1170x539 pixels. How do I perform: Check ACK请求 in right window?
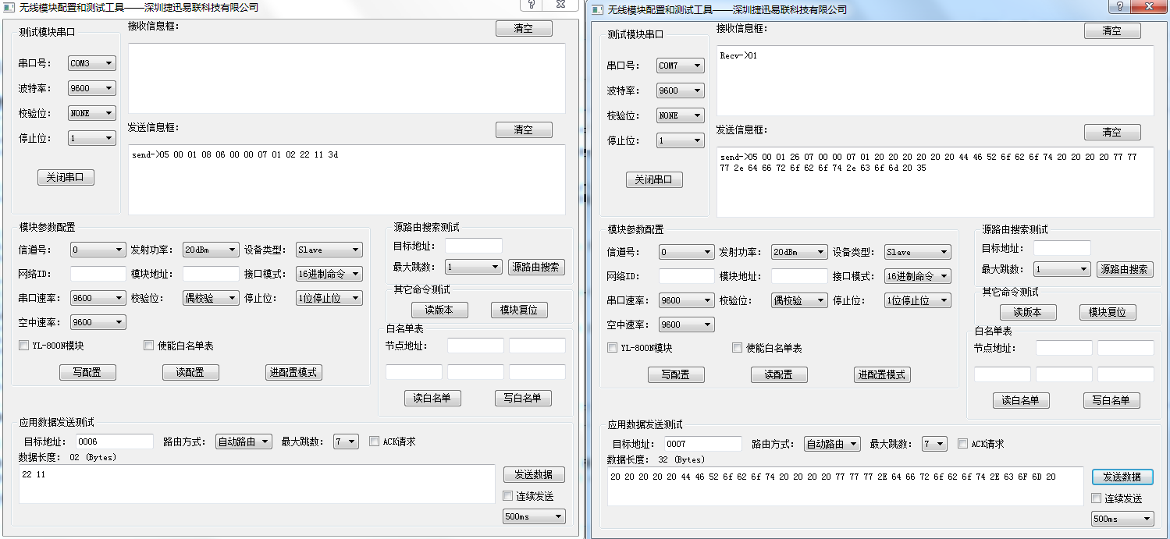point(962,444)
